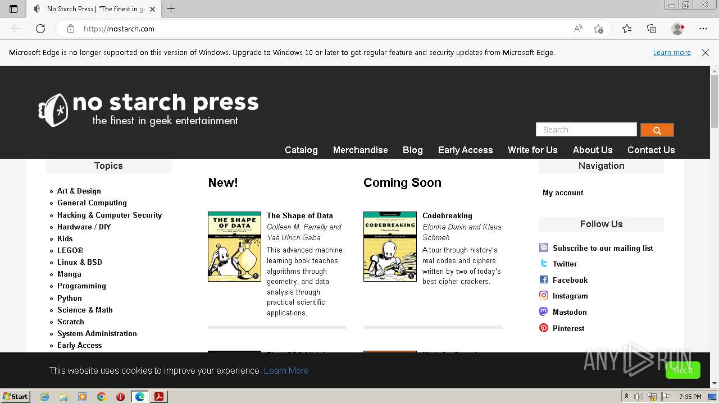
Task: Open Internet Explorer from taskbar
Action: (44, 397)
